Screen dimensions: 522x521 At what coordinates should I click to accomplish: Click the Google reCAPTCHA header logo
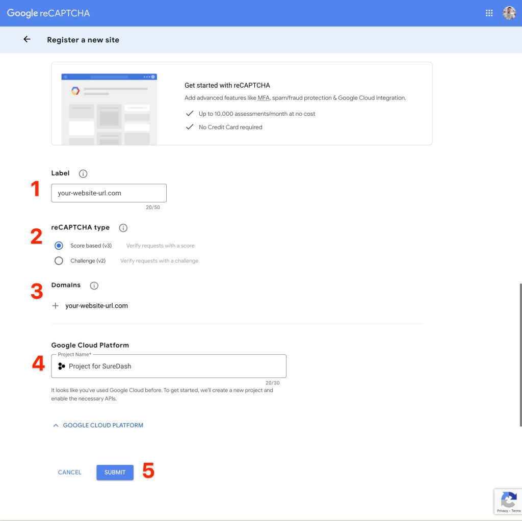pos(48,13)
